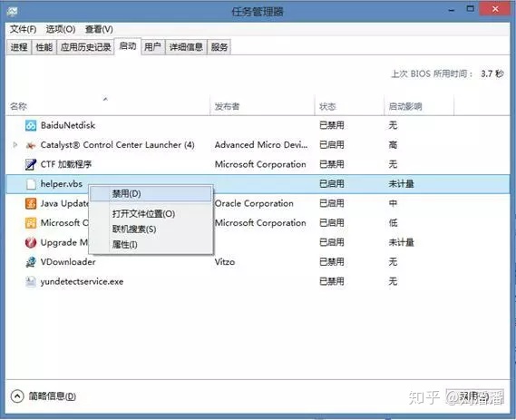516x420 pixels.
Task: Select the 启动 tab
Action: pos(128,46)
